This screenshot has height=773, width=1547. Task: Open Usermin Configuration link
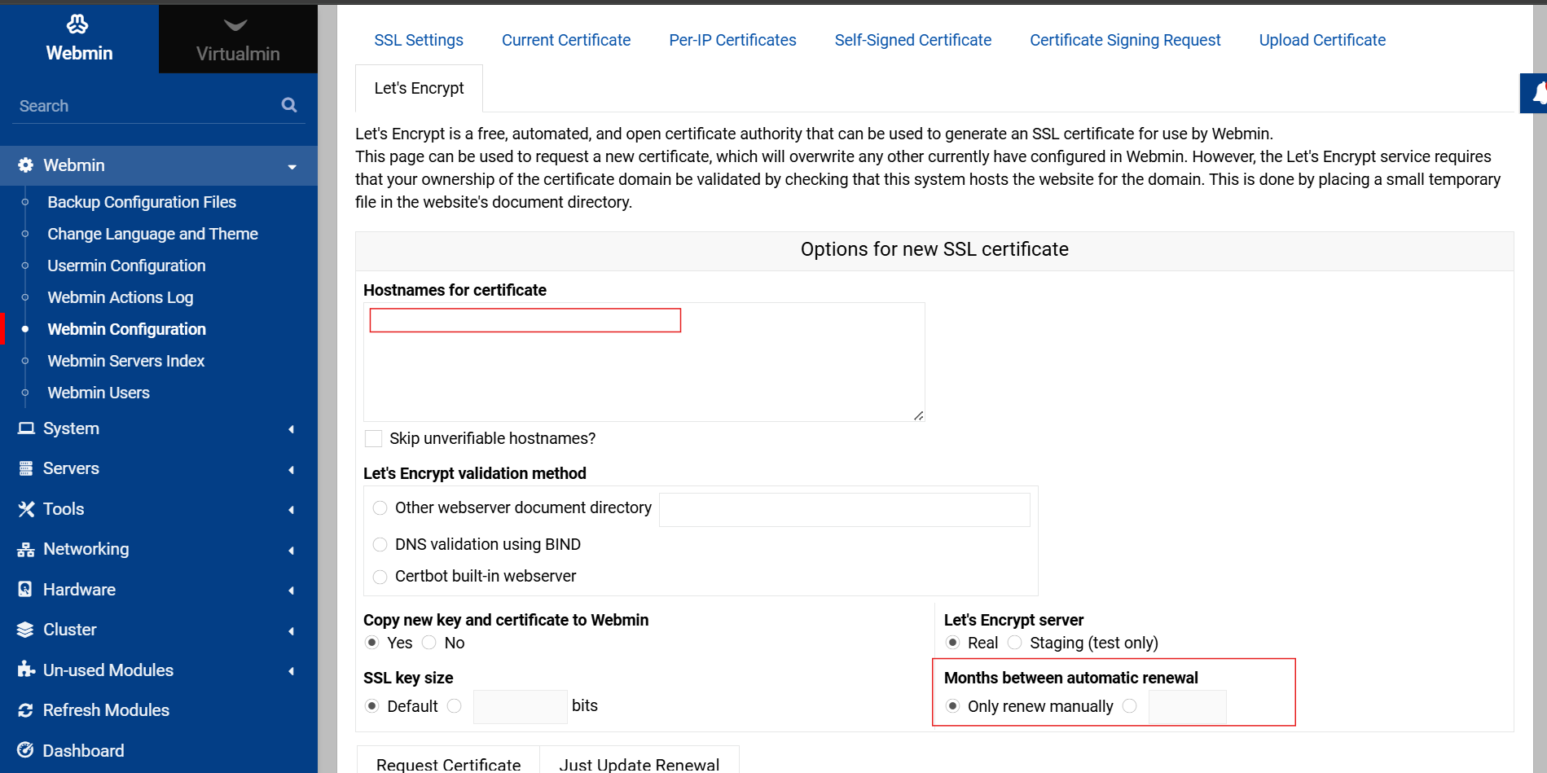tap(126, 266)
